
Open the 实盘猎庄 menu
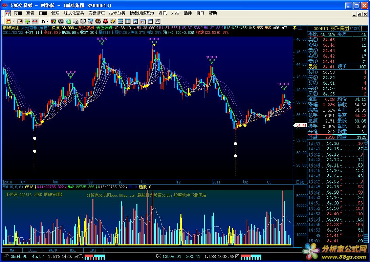coord(96,13)
